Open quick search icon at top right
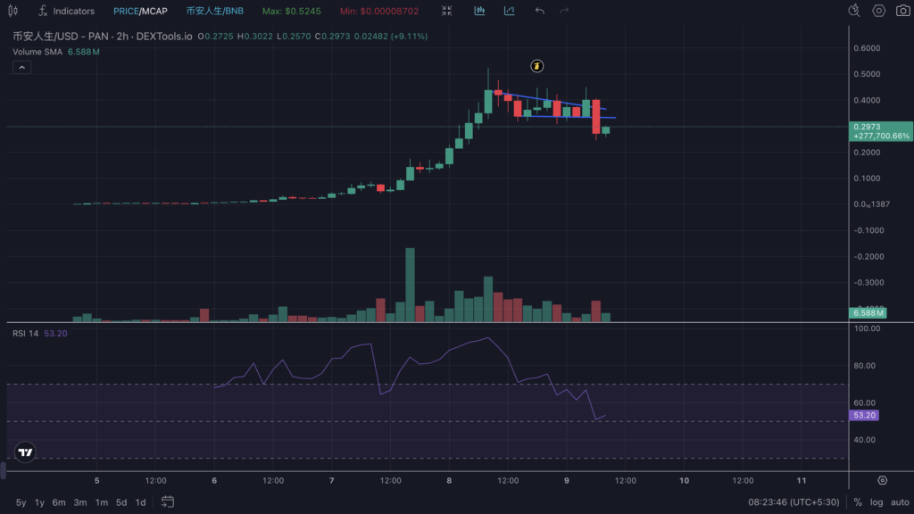Screen dimensions: 914x514 click(x=853, y=11)
